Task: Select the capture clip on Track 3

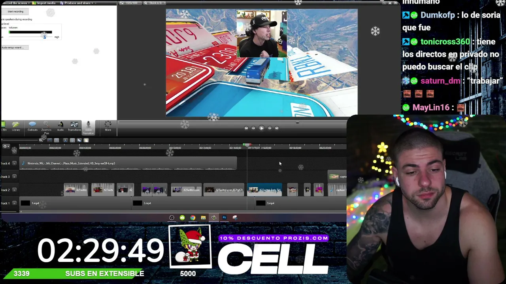Action: pyautogui.click(x=337, y=176)
